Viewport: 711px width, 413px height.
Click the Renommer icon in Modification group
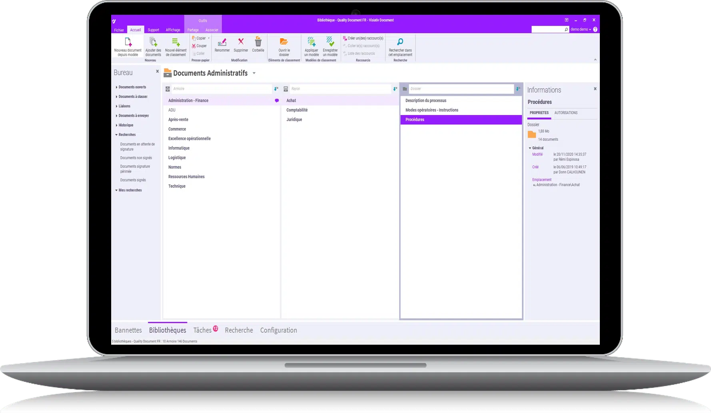[x=222, y=42]
